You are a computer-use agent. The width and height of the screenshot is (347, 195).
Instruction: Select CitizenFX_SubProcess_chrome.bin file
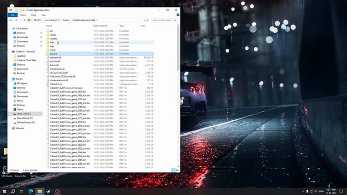click(66, 88)
